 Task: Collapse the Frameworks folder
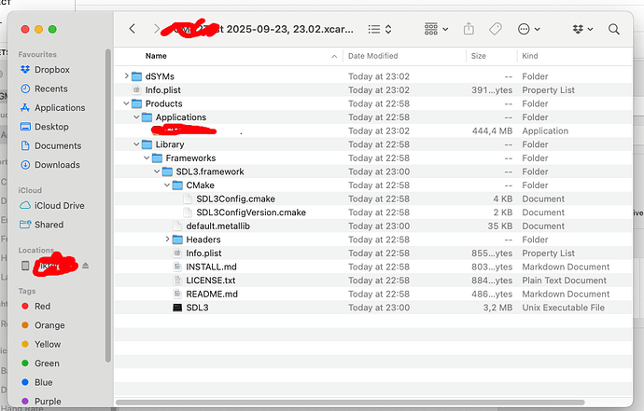coord(147,158)
